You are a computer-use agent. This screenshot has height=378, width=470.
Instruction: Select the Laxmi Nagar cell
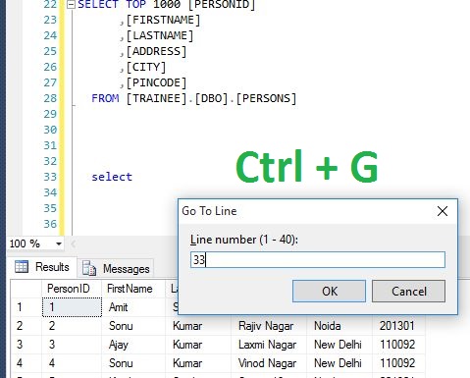(x=269, y=345)
